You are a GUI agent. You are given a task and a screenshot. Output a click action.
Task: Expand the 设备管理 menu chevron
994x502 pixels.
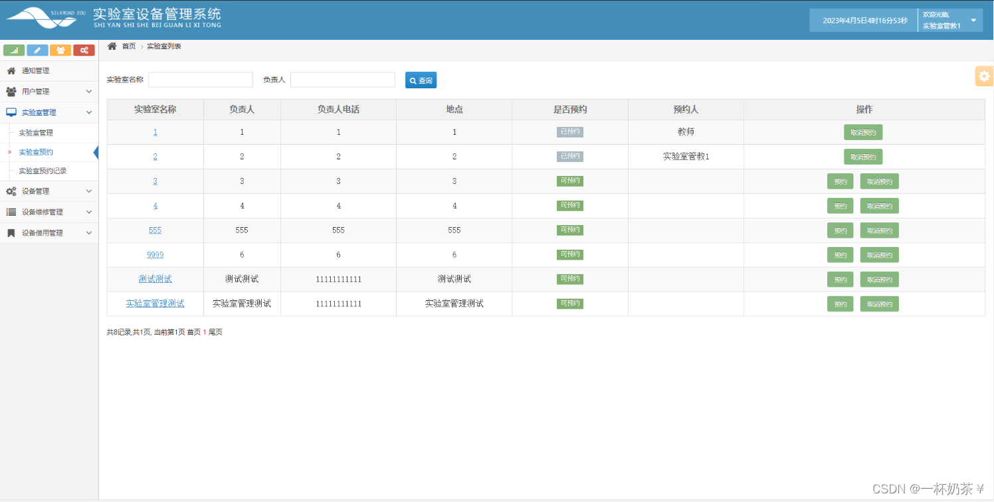[89, 191]
